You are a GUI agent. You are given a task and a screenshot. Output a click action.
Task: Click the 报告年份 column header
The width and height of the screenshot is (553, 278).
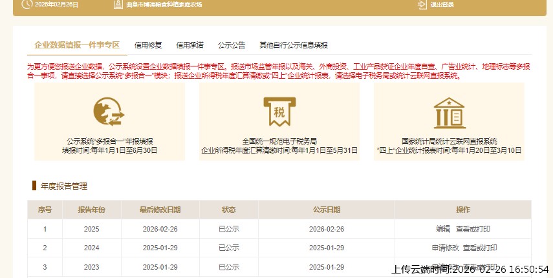[x=92, y=210]
